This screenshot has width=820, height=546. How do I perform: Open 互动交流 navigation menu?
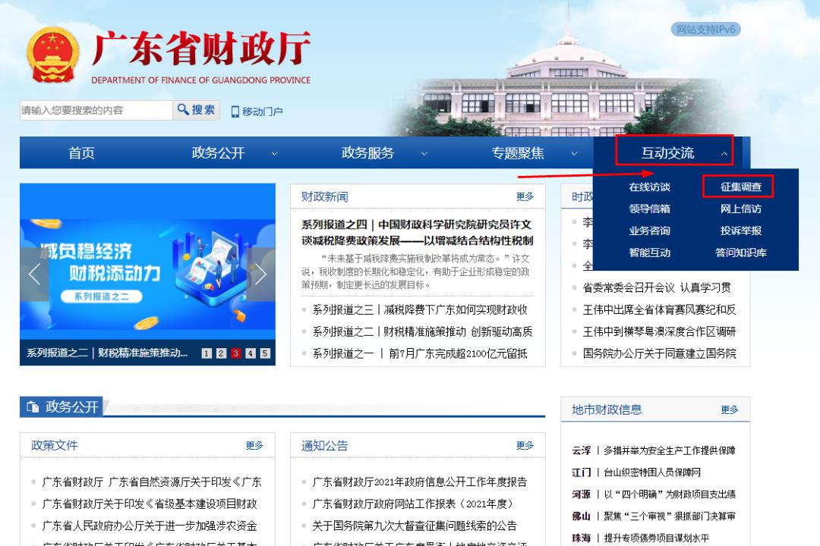668,152
